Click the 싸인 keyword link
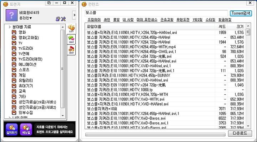 pos(107,20)
